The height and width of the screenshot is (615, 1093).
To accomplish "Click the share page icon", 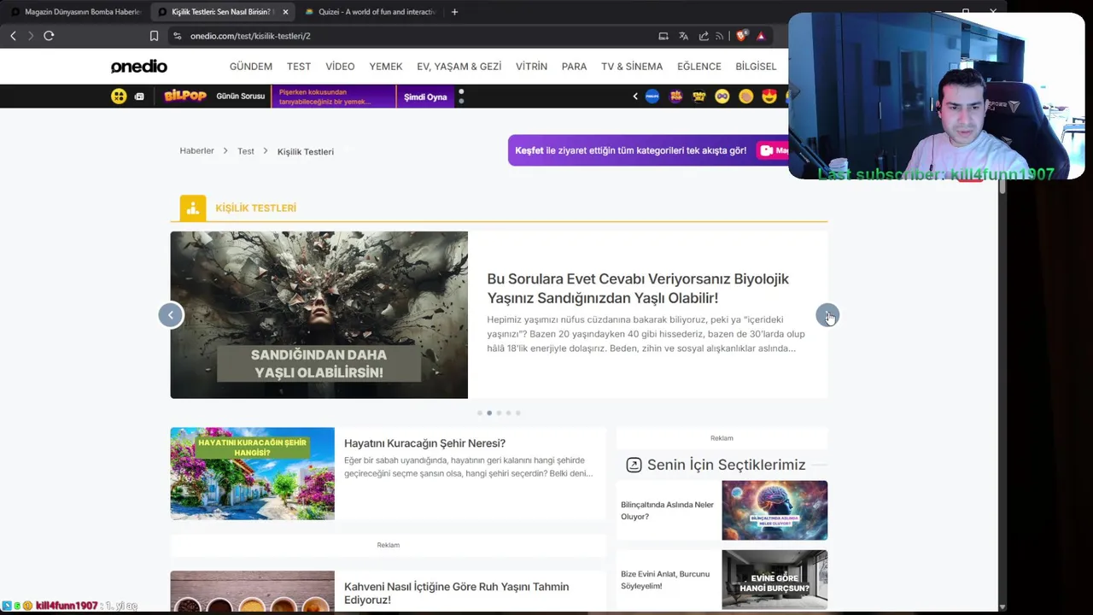I will [704, 36].
